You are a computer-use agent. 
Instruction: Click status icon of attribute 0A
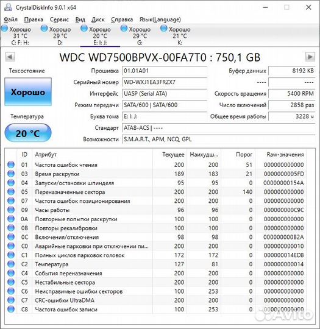[x=11, y=219]
